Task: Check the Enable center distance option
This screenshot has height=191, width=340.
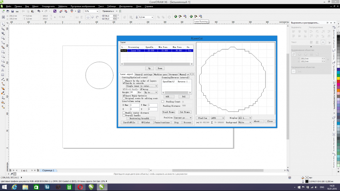Action: coord(124,113)
